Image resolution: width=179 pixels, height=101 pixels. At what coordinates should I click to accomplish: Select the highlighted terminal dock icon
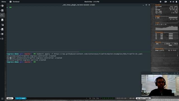click(3, 15)
